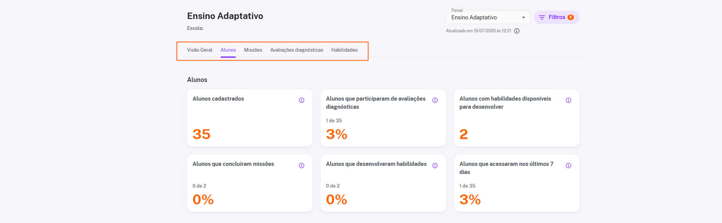Click info icon on habilidades disponíveis card
Screen dimensions: 722x223
568,100
